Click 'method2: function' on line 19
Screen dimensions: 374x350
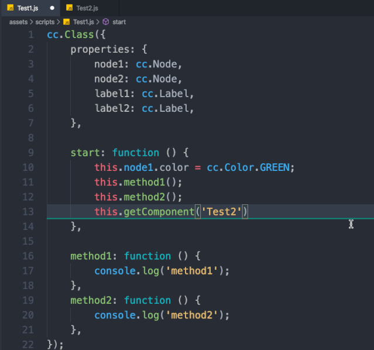pyautogui.click(x=121, y=300)
